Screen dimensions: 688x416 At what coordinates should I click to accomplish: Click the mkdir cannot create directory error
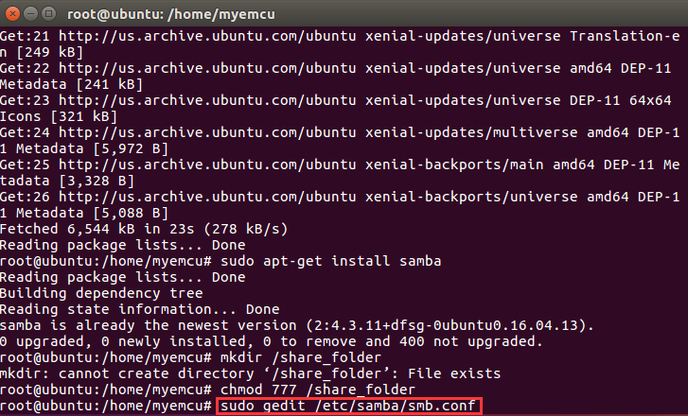[x=250, y=373]
